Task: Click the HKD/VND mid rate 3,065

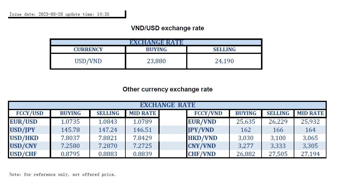Action: click(310, 138)
